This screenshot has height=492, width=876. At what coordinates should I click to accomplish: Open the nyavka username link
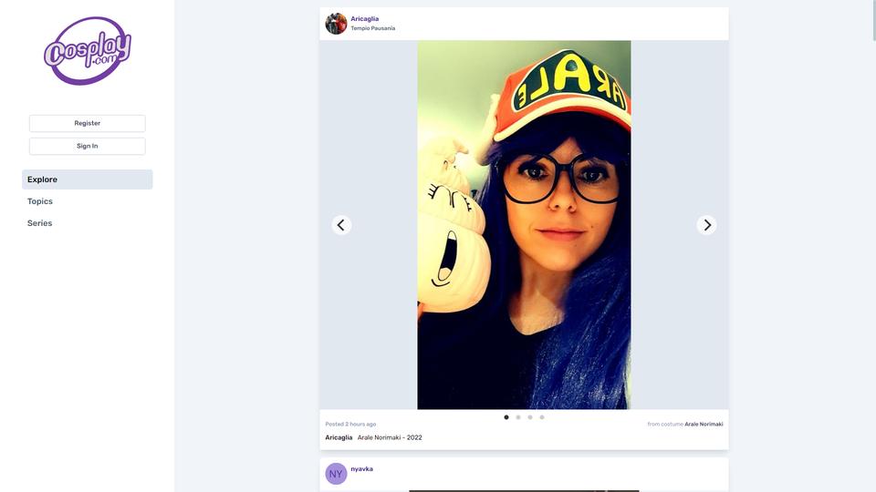(x=361, y=469)
